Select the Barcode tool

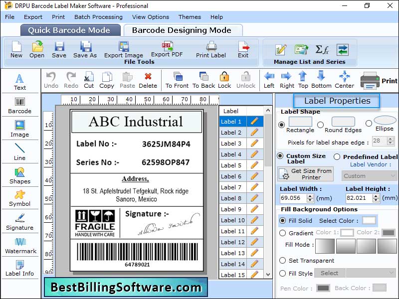[20, 105]
